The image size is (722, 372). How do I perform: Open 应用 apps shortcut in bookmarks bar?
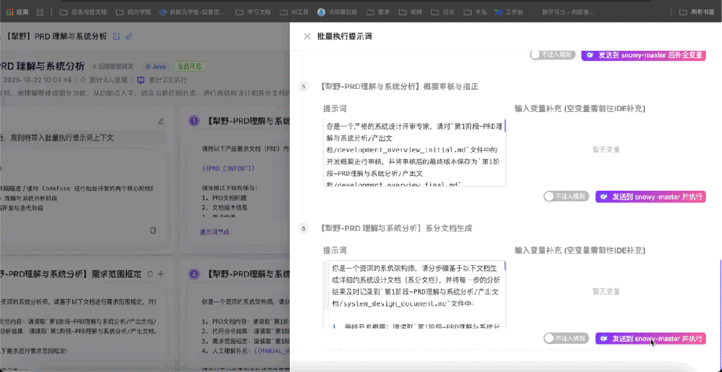(17, 12)
